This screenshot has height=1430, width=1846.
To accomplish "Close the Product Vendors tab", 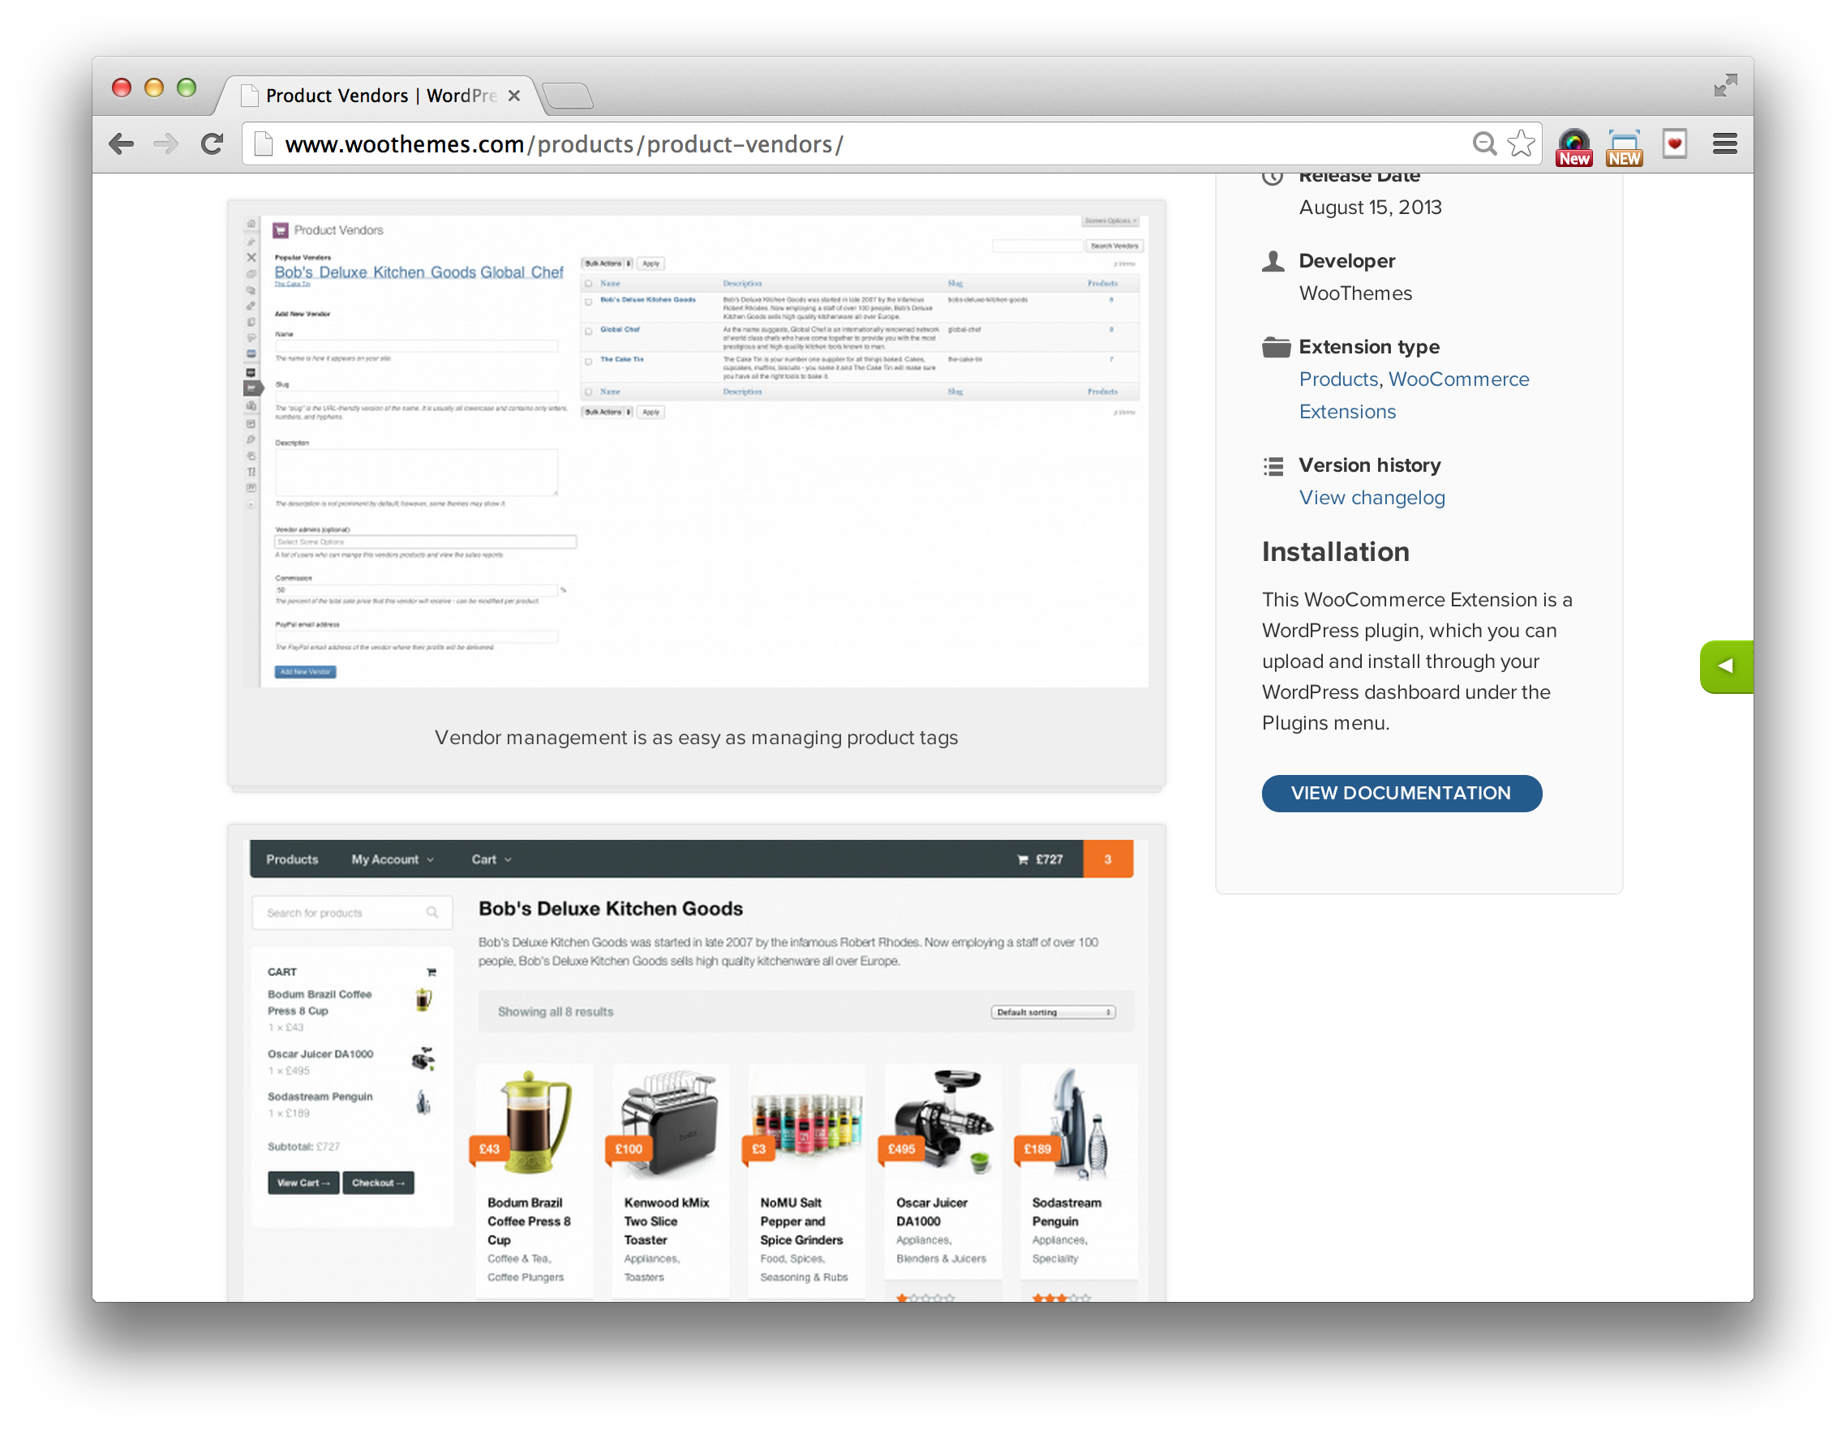I will coord(514,96).
